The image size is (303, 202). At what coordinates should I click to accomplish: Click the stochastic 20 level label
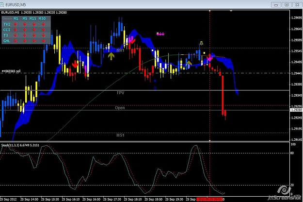[x=292, y=185]
